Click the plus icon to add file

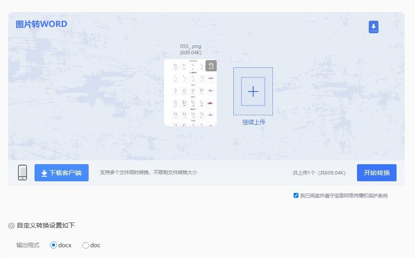click(x=253, y=92)
